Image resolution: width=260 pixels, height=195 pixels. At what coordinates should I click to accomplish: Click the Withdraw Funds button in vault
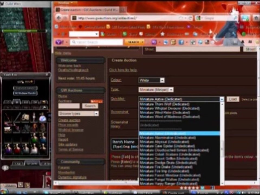click(x=25, y=93)
